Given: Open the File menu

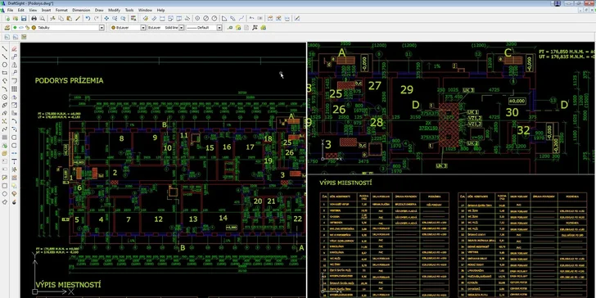Looking at the screenshot, I should pos(11,11).
